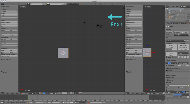This screenshot has width=190, height=104.
Task: Click the Cube object icon in the outliner
Action: click(x=170, y=17)
